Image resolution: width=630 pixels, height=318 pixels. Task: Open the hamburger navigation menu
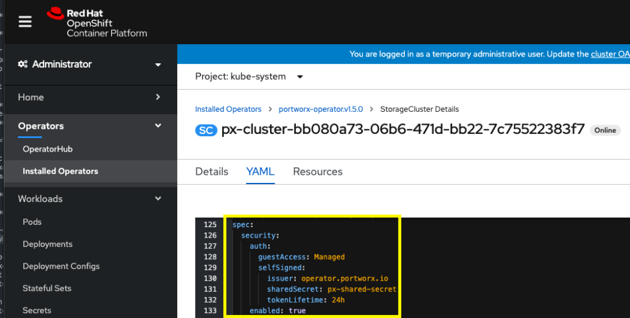[25, 21]
